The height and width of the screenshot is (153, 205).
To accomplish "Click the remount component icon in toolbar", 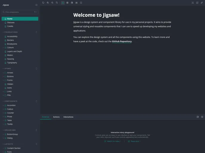I will coord(43,3).
